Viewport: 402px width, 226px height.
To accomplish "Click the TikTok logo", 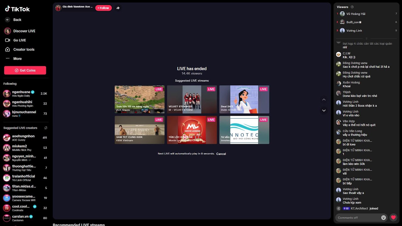I will [x=17, y=9].
